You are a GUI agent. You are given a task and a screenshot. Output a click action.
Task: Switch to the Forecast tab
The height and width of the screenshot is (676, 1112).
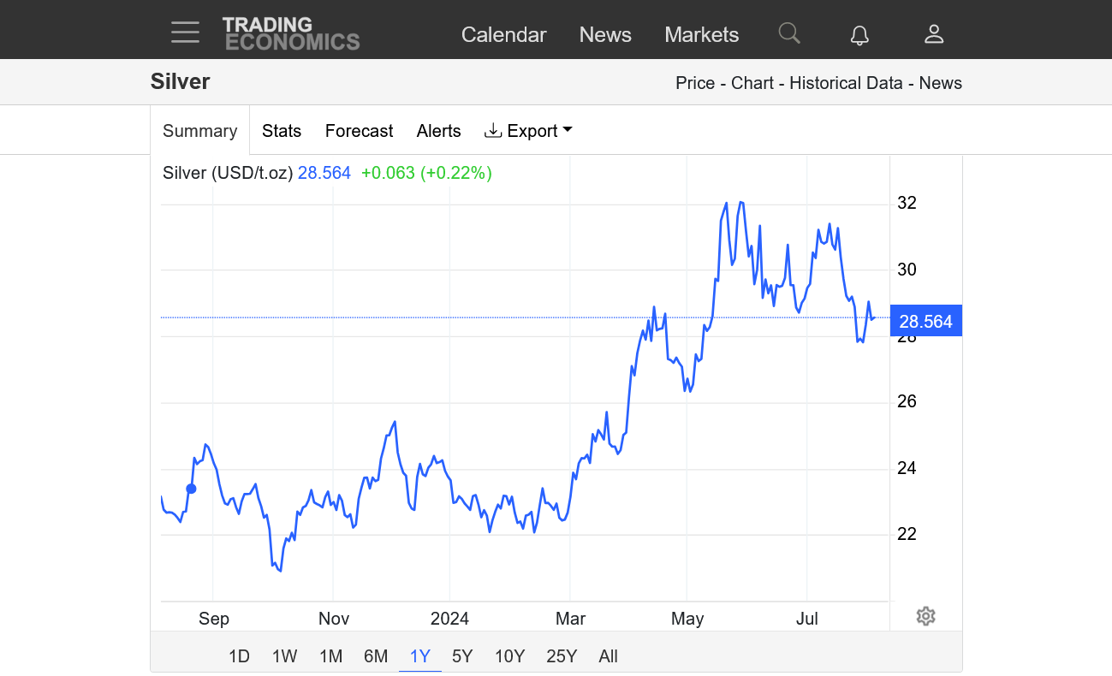pyautogui.click(x=359, y=131)
